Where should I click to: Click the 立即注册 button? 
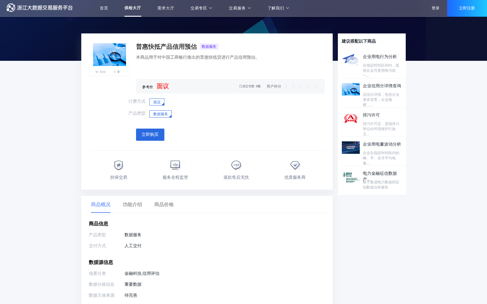[467, 8]
